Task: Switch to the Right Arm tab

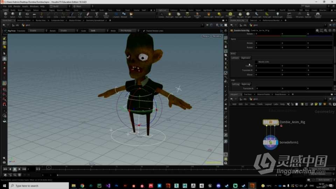Action: click(x=246, y=58)
